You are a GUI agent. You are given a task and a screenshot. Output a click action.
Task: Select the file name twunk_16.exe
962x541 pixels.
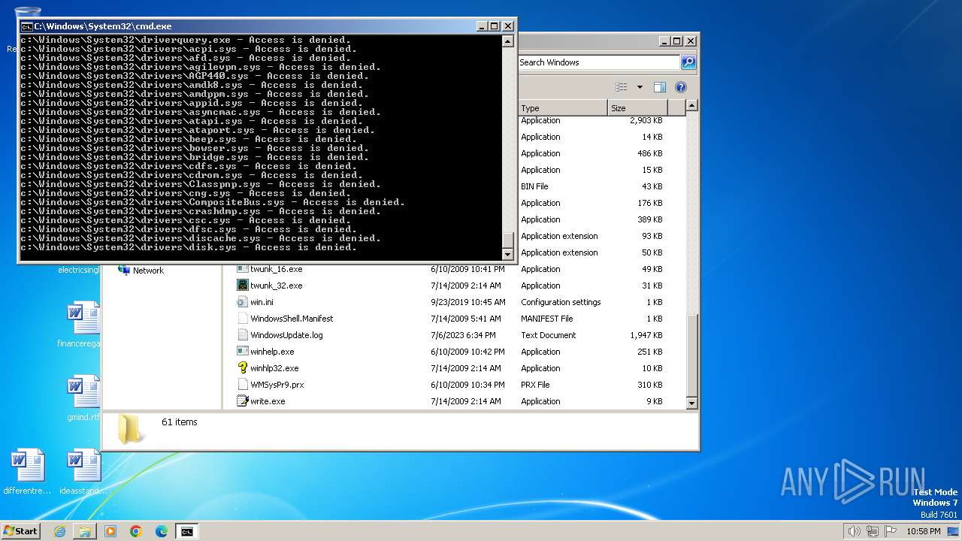276,269
